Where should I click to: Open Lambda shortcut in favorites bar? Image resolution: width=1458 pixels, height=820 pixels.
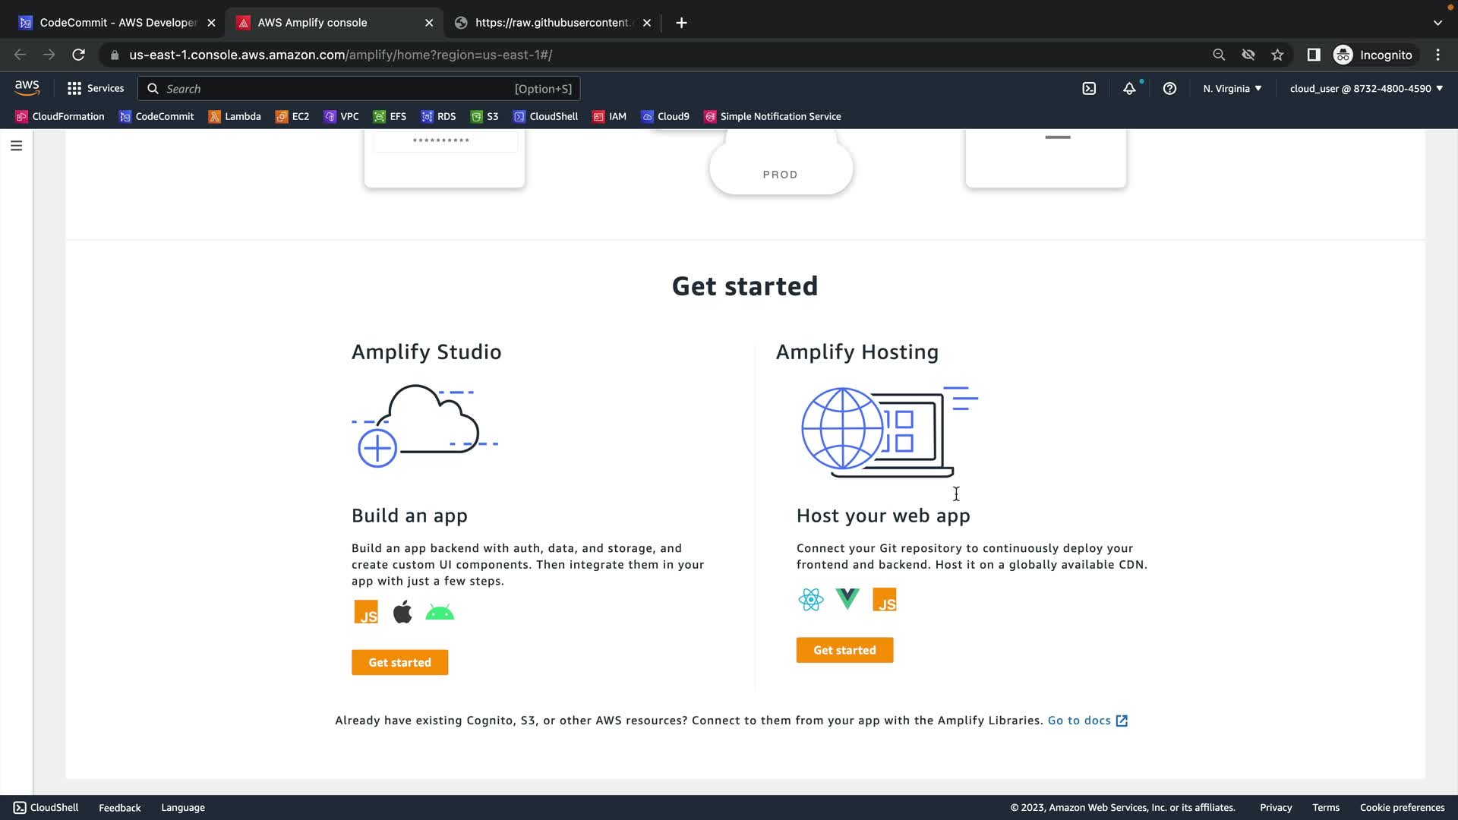235,116
